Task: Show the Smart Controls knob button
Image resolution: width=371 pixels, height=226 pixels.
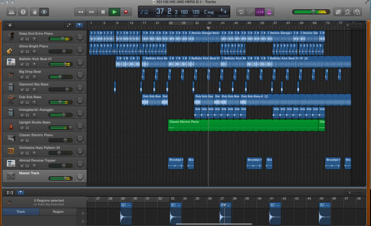Action: tap(34, 12)
